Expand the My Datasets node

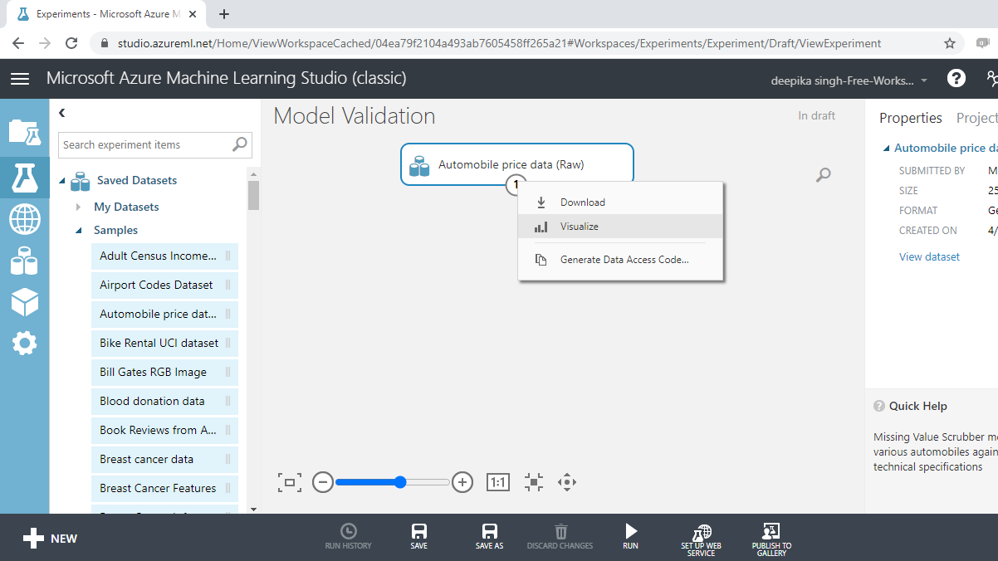tap(79, 207)
